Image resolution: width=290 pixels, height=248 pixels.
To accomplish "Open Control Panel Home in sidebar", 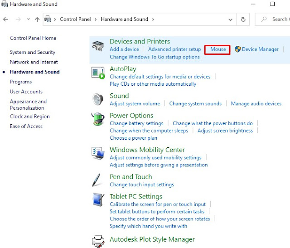I will point(33,38).
